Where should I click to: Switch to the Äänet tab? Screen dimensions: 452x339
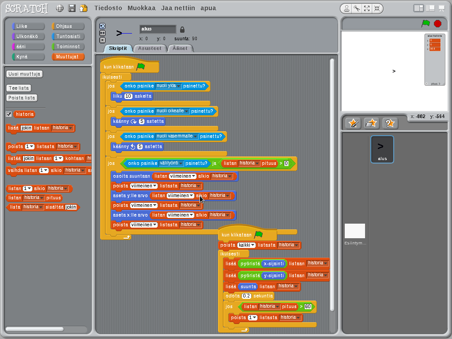[180, 48]
